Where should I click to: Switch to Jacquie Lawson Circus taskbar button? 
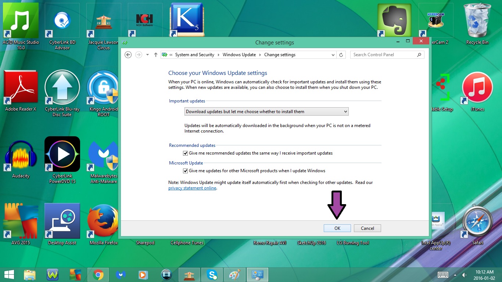(189, 275)
